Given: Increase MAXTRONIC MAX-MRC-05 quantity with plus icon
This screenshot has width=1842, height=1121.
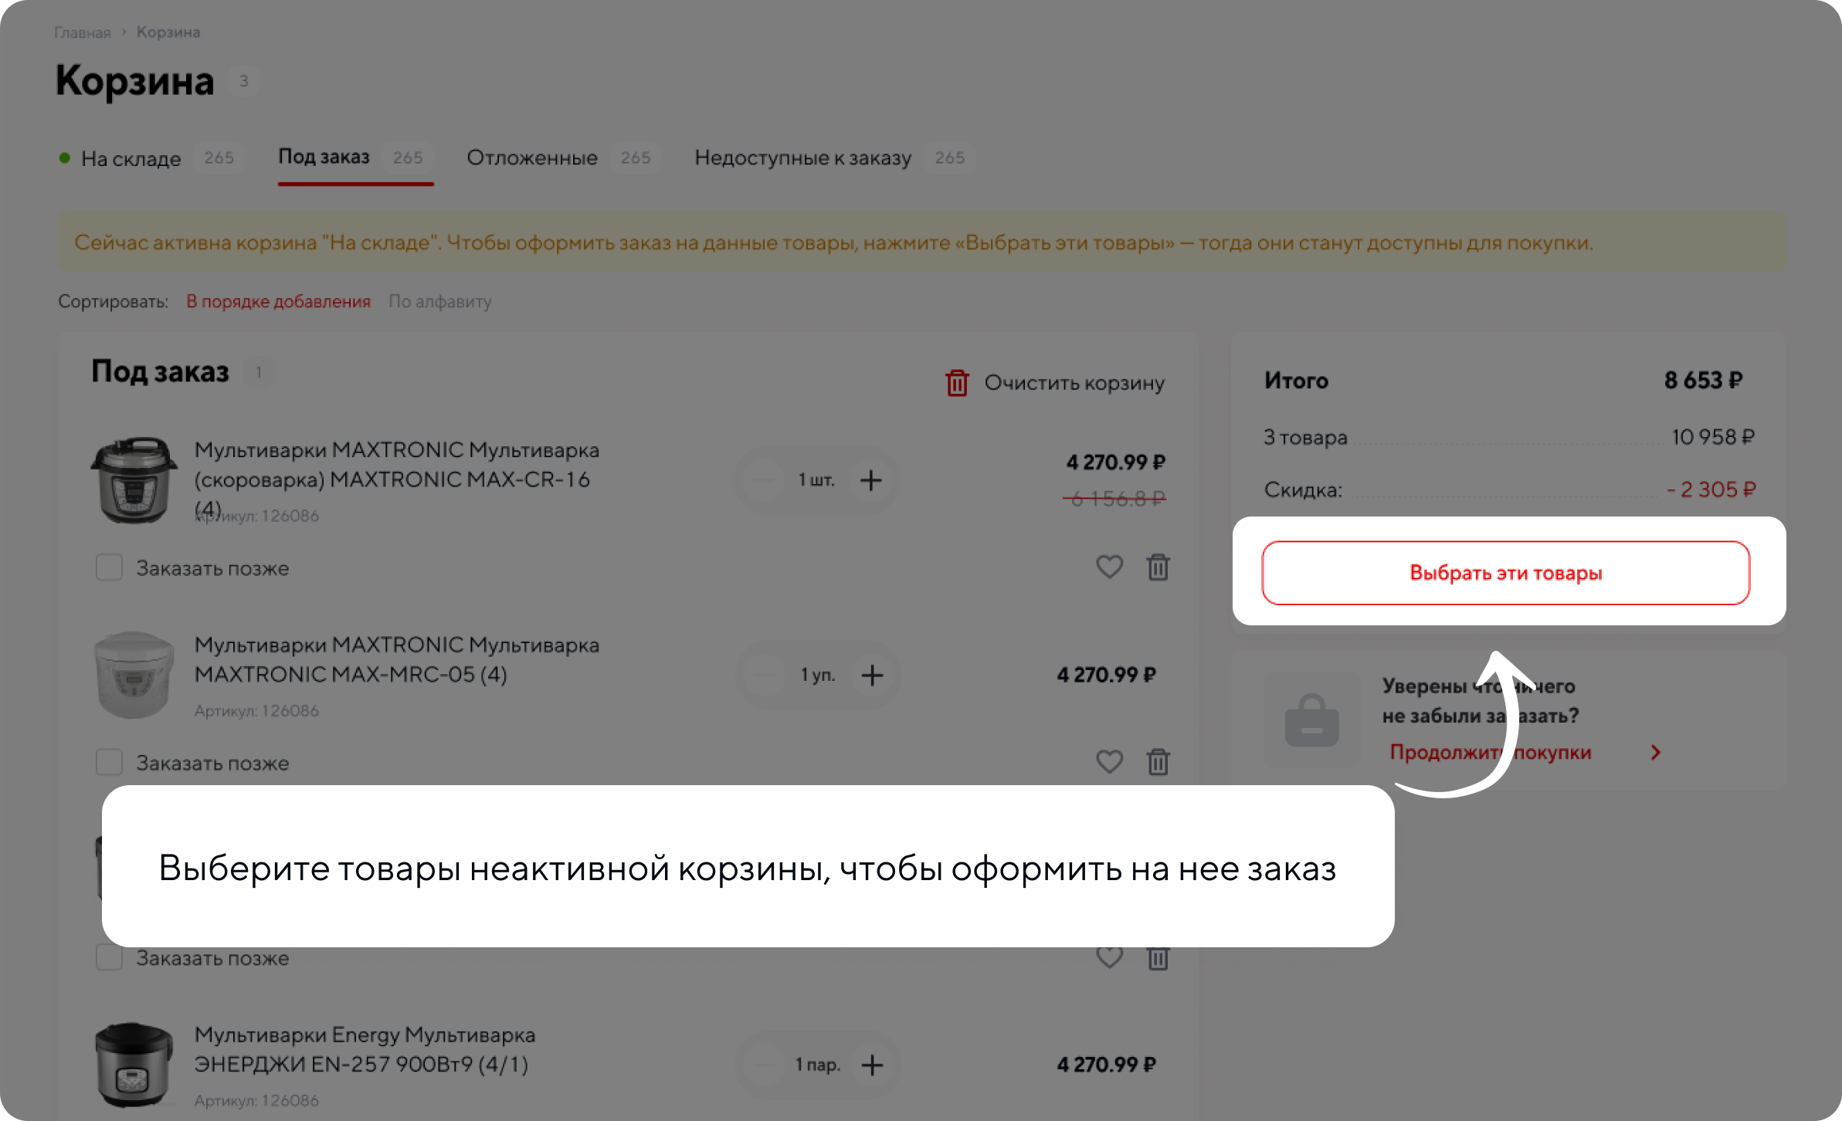Looking at the screenshot, I should (x=872, y=675).
